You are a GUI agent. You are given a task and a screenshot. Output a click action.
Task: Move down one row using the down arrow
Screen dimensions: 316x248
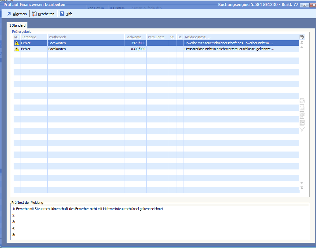[x=302, y=183]
